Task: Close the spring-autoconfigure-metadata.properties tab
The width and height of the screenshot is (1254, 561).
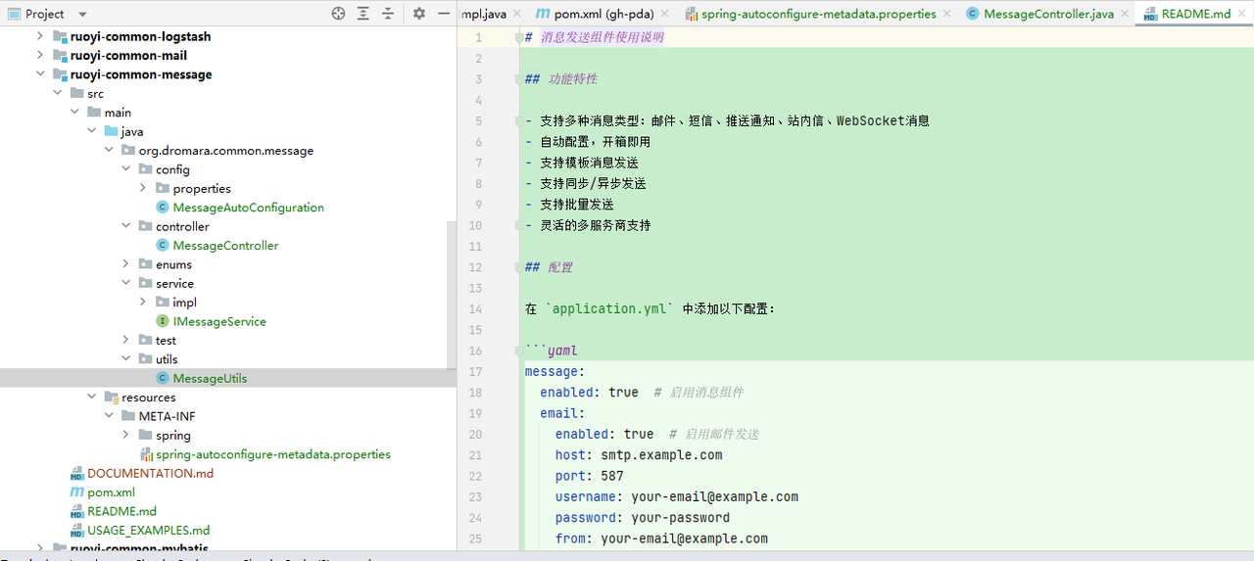Action: (947, 14)
